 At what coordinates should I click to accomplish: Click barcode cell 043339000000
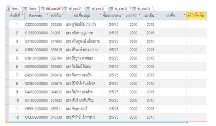tap(37, 117)
